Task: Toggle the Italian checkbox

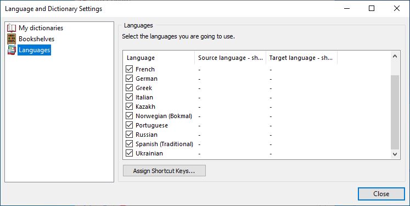Action: coord(129,97)
